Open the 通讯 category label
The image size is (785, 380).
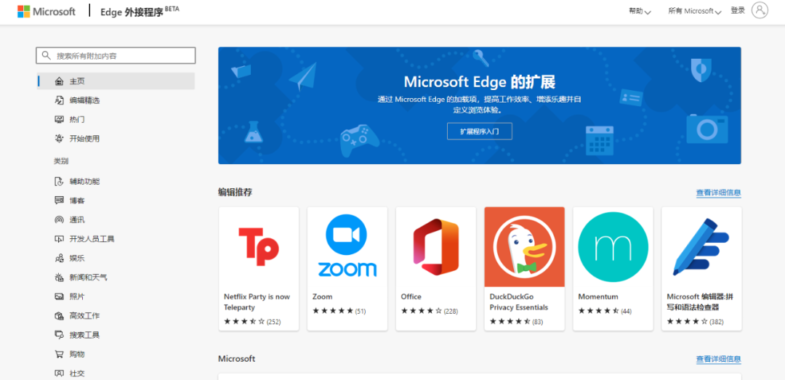[77, 219]
